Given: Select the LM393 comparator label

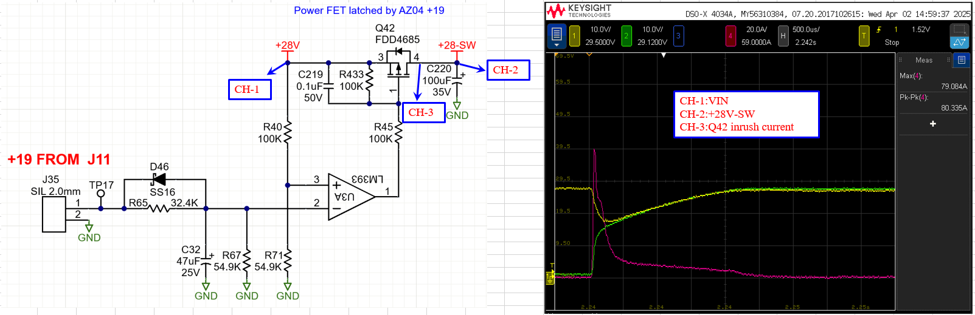Looking at the screenshot, I should tap(367, 180).
